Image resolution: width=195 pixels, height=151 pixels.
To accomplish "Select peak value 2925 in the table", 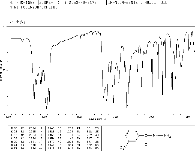I will tap(32, 131).
